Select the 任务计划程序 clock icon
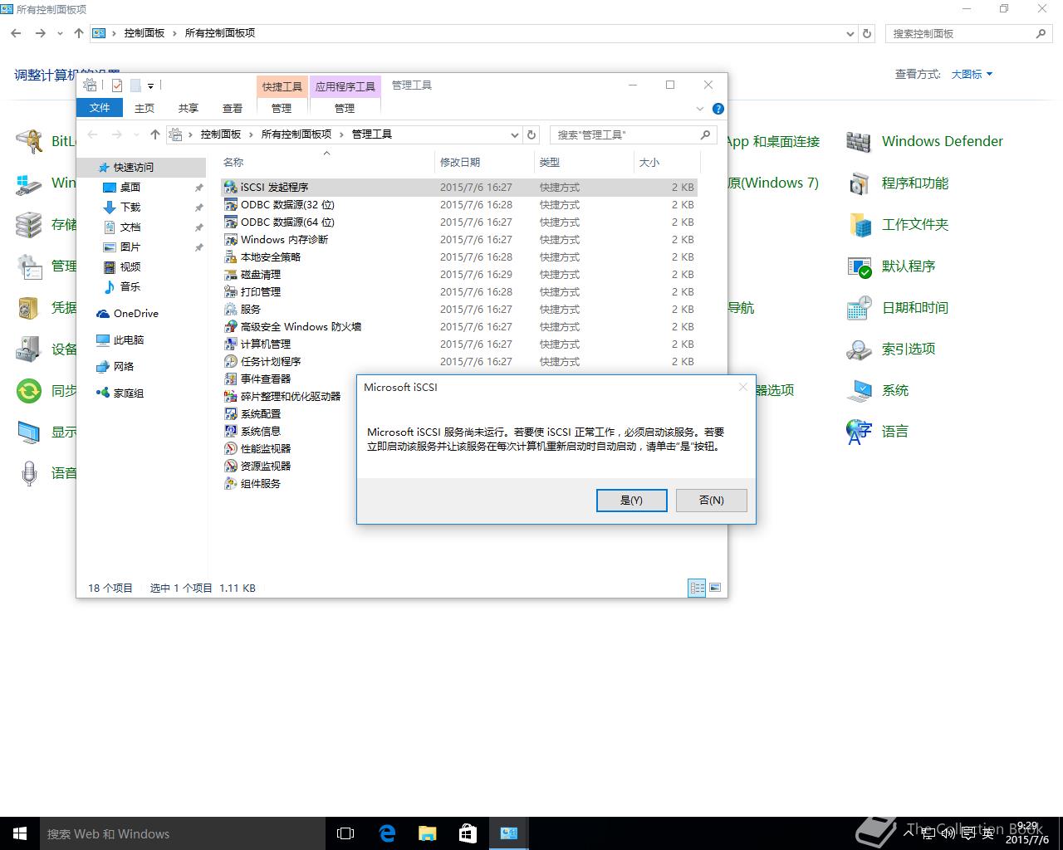This screenshot has height=850, width=1063. pos(231,362)
